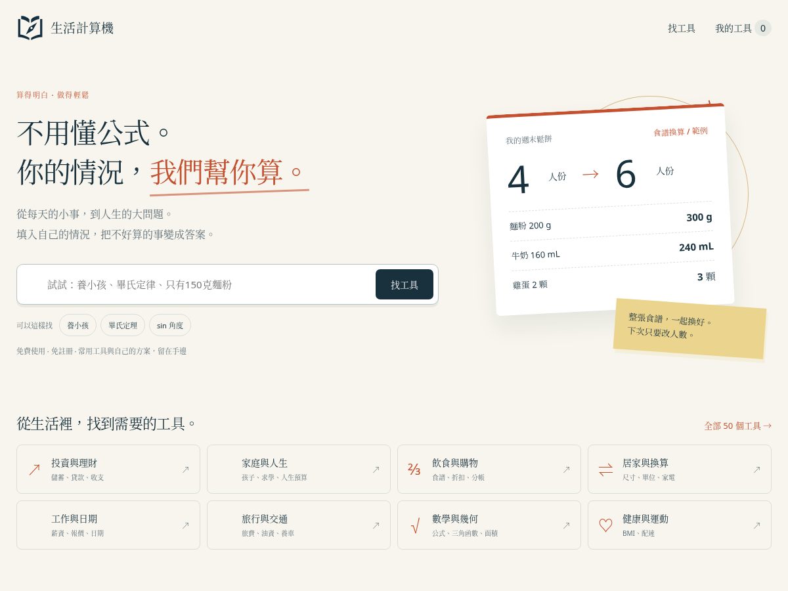
Task: Click the 生活計算機 site title
Action: pos(82,28)
